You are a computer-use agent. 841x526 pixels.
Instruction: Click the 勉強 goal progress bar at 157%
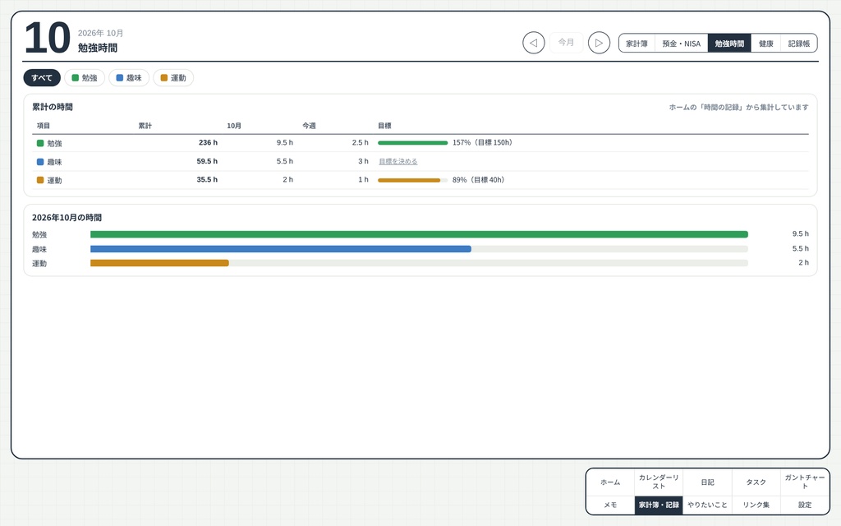coord(413,143)
